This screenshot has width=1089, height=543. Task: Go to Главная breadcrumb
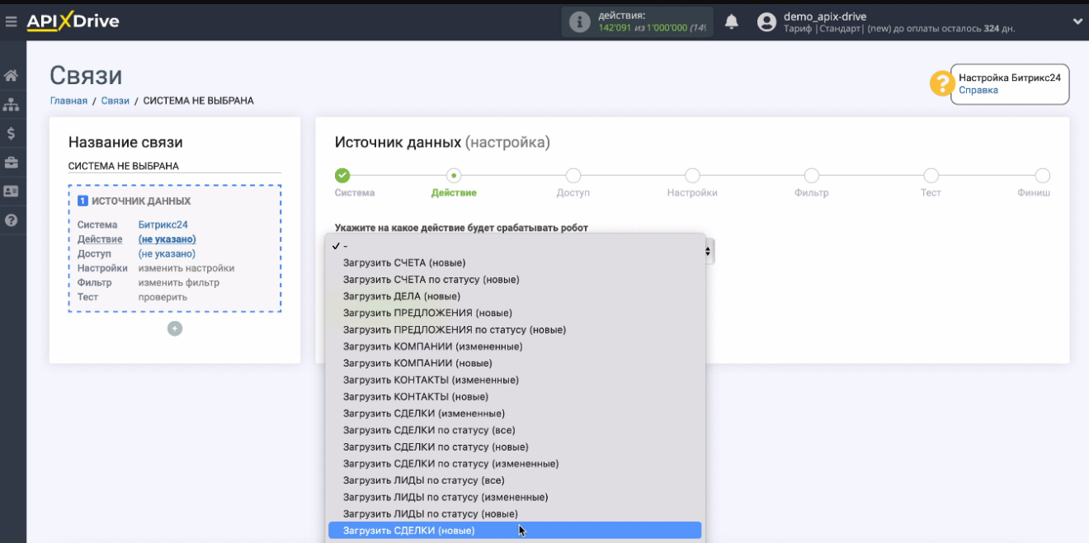click(x=68, y=101)
